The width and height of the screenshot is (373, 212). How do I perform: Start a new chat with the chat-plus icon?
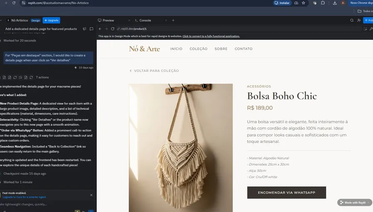tap(92, 29)
